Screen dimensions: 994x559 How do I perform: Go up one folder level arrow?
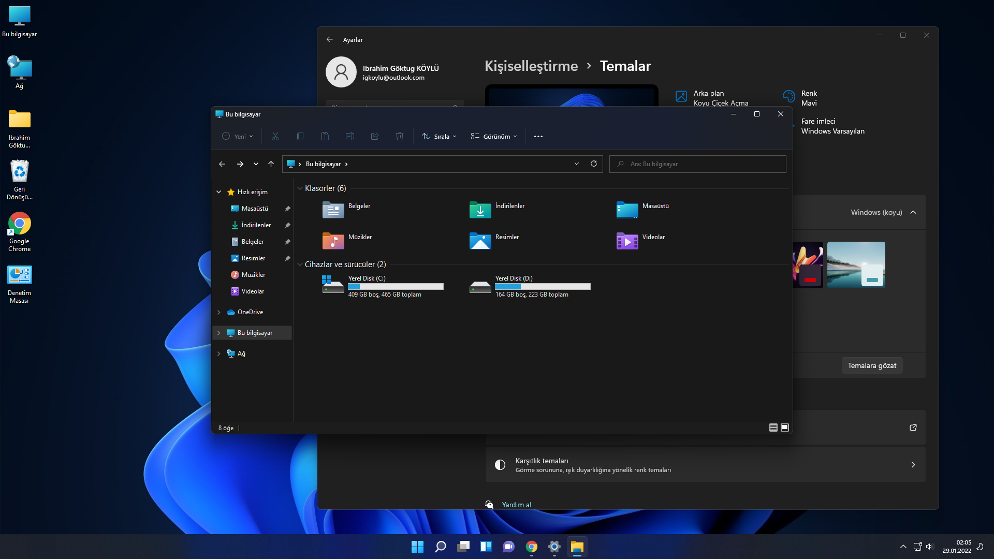coord(271,164)
